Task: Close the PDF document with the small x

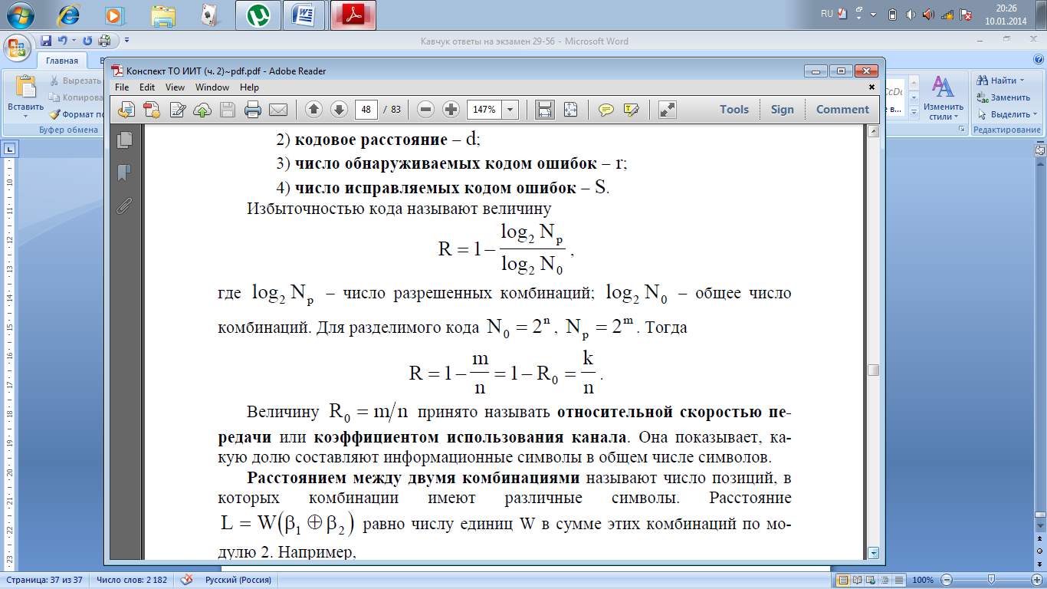Action: point(871,87)
